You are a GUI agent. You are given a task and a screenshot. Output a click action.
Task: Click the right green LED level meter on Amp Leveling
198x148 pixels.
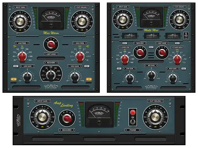pos(117,114)
